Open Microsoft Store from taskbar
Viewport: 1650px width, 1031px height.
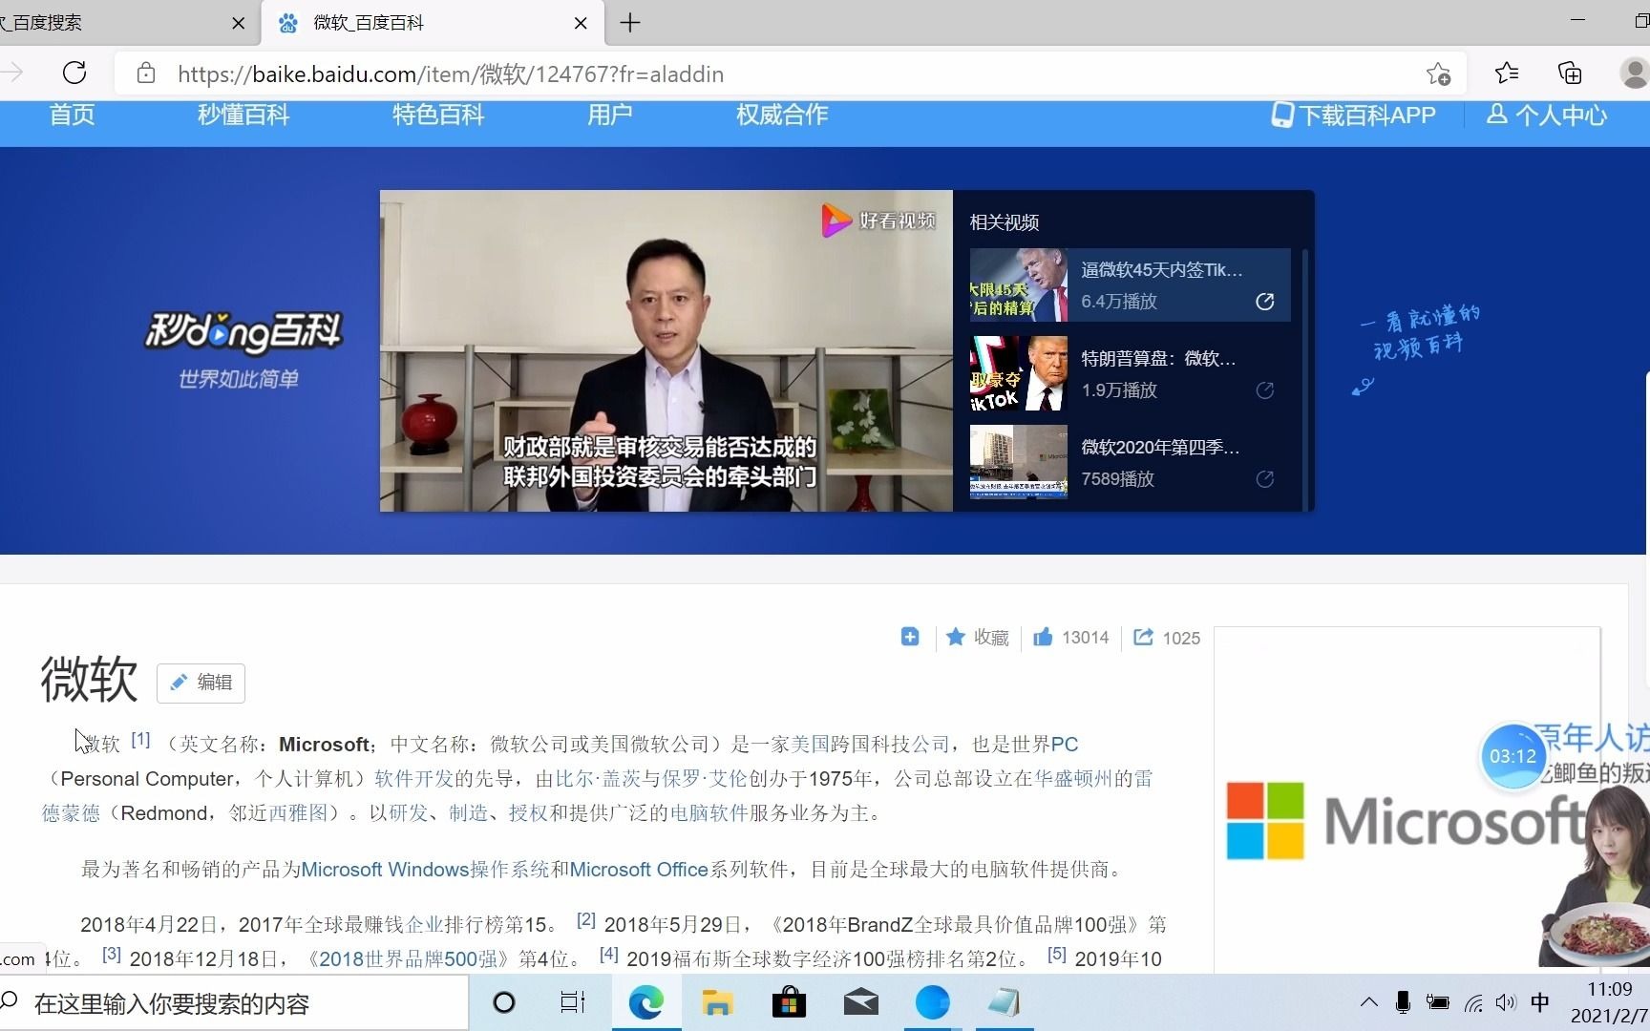point(789,1002)
